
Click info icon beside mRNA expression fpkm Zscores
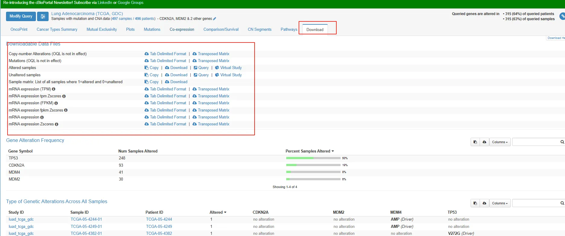point(66,110)
